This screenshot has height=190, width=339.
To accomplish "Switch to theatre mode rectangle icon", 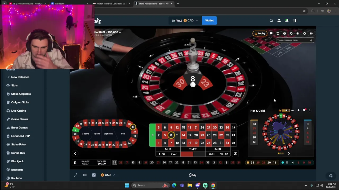I will (85, 175).
